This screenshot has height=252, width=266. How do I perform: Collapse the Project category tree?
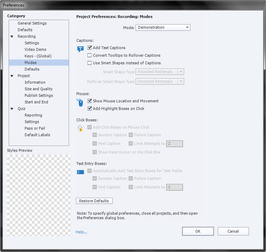coord(12,76)
